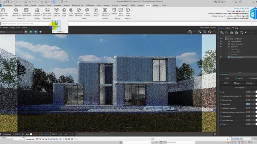Click the Reset button in Properties
The width and height of the screenshot is (257, 144).
click(226, 83)
